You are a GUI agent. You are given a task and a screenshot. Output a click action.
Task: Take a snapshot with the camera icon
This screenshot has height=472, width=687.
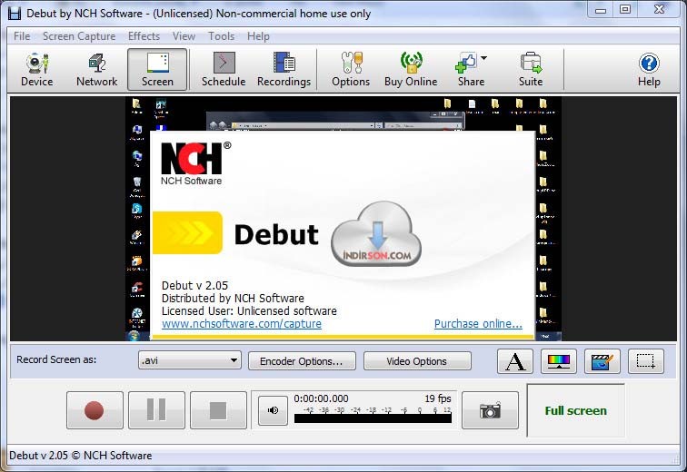491,410
